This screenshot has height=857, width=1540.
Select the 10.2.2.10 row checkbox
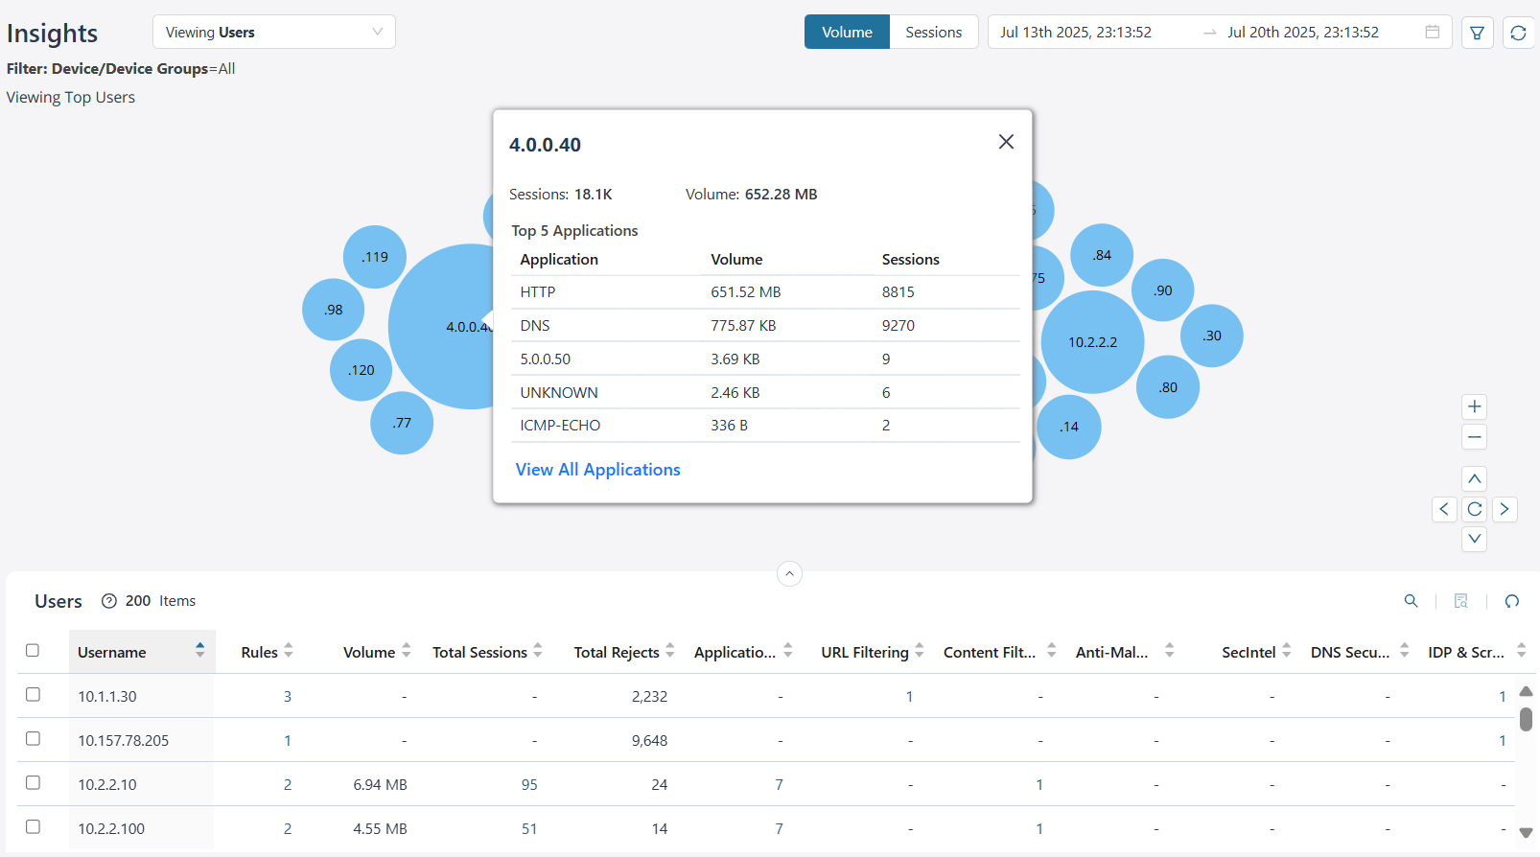(x=33, y=783)
